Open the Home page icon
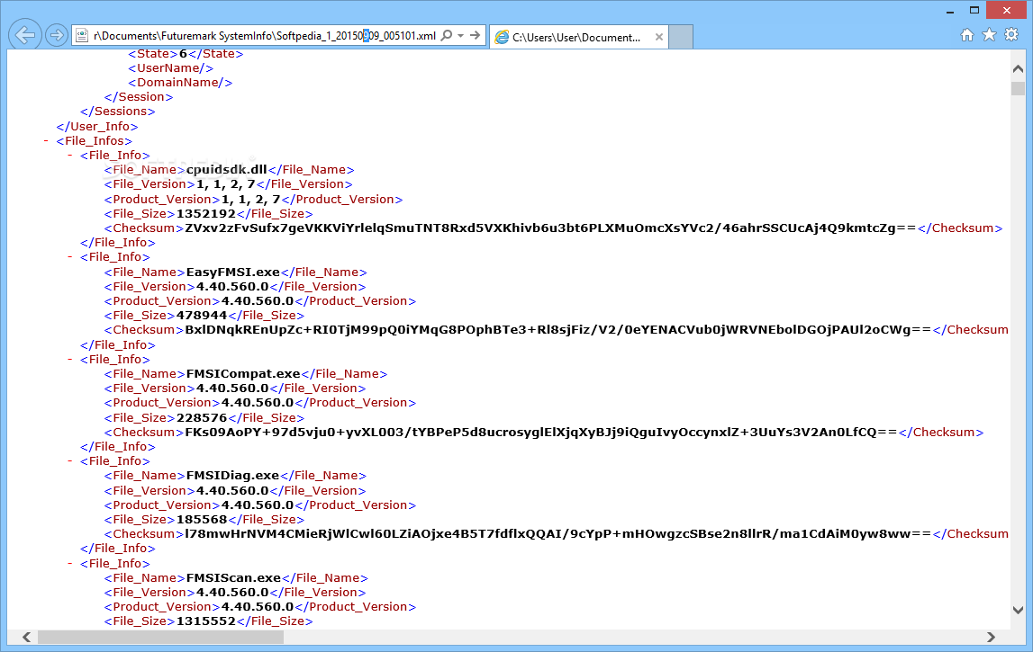This screenshot has width=1033, height=652. point(967,35)
